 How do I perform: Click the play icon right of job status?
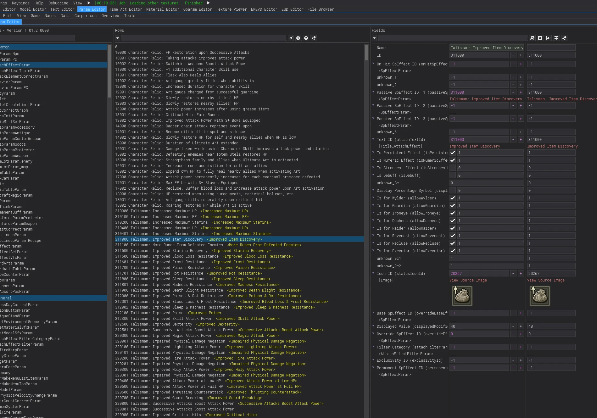point(208,3)
